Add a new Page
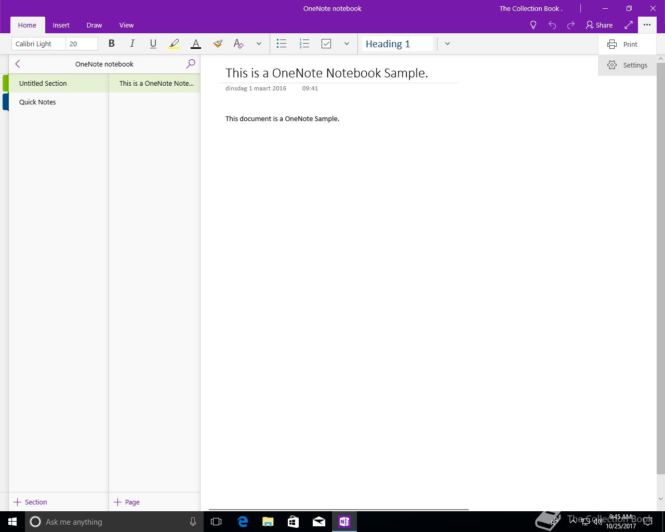The height and width of the screenshot is (532, 665). click(127, 502)
